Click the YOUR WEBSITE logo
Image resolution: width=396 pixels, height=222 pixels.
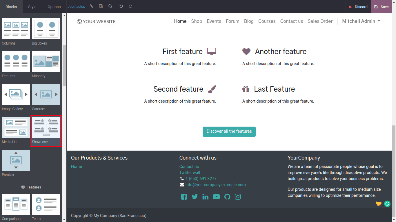(x=96, y=21)
